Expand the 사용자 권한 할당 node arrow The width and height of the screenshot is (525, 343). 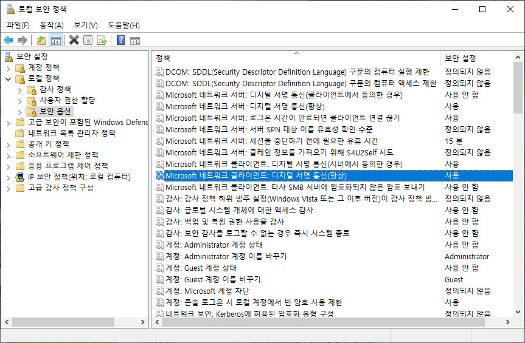(x=19, y=101)
